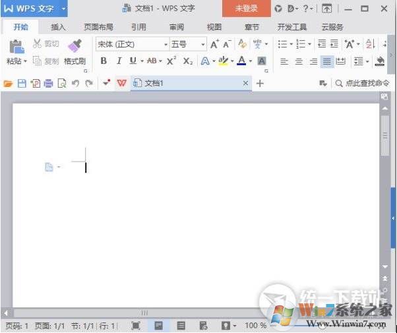Apply italic formatting with the I icon
The height and width of the screenshot is (333, 397).
[x=119, y=61]
